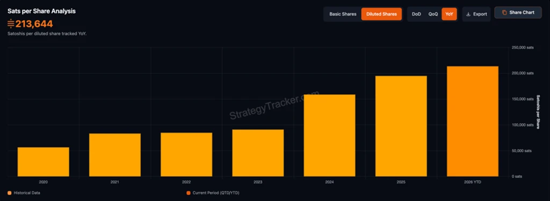Click the 150,000 sats axis label

523,99
